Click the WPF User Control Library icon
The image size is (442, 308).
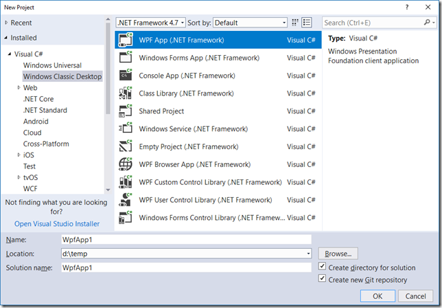[126, 200]
